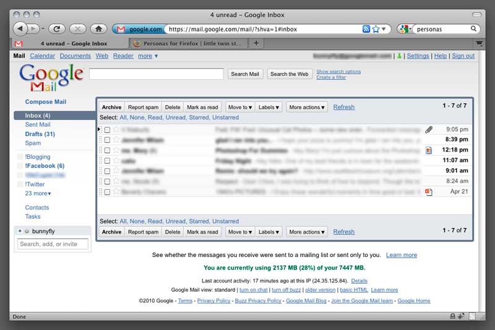Click the chat 'Search, add, or invite' field
The width and height of the screenshot is (495, 330).
click(x=53, y=244)
